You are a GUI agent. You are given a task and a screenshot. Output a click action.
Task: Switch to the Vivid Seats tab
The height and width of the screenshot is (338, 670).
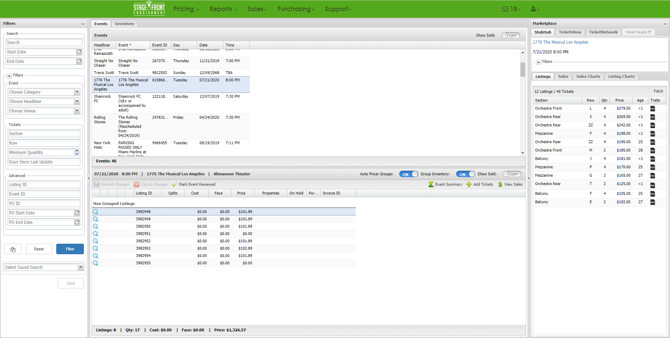pos(638,32)
